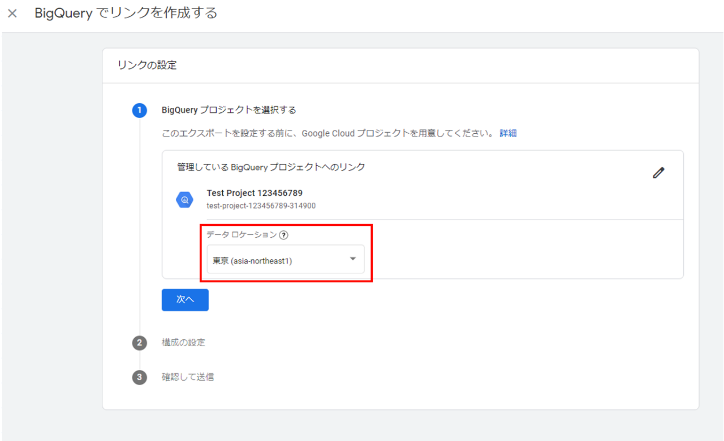Click the 管理している BigQuery プロジェクトへのリンク card
The width and height of the screenshot is (724, 441).
[270, 167]
